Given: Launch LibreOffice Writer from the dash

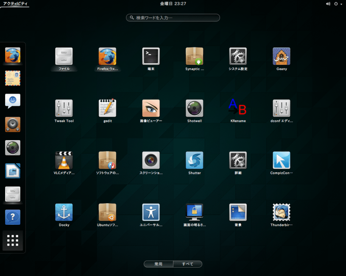Looking at the screenshot, I should [13, 171].
